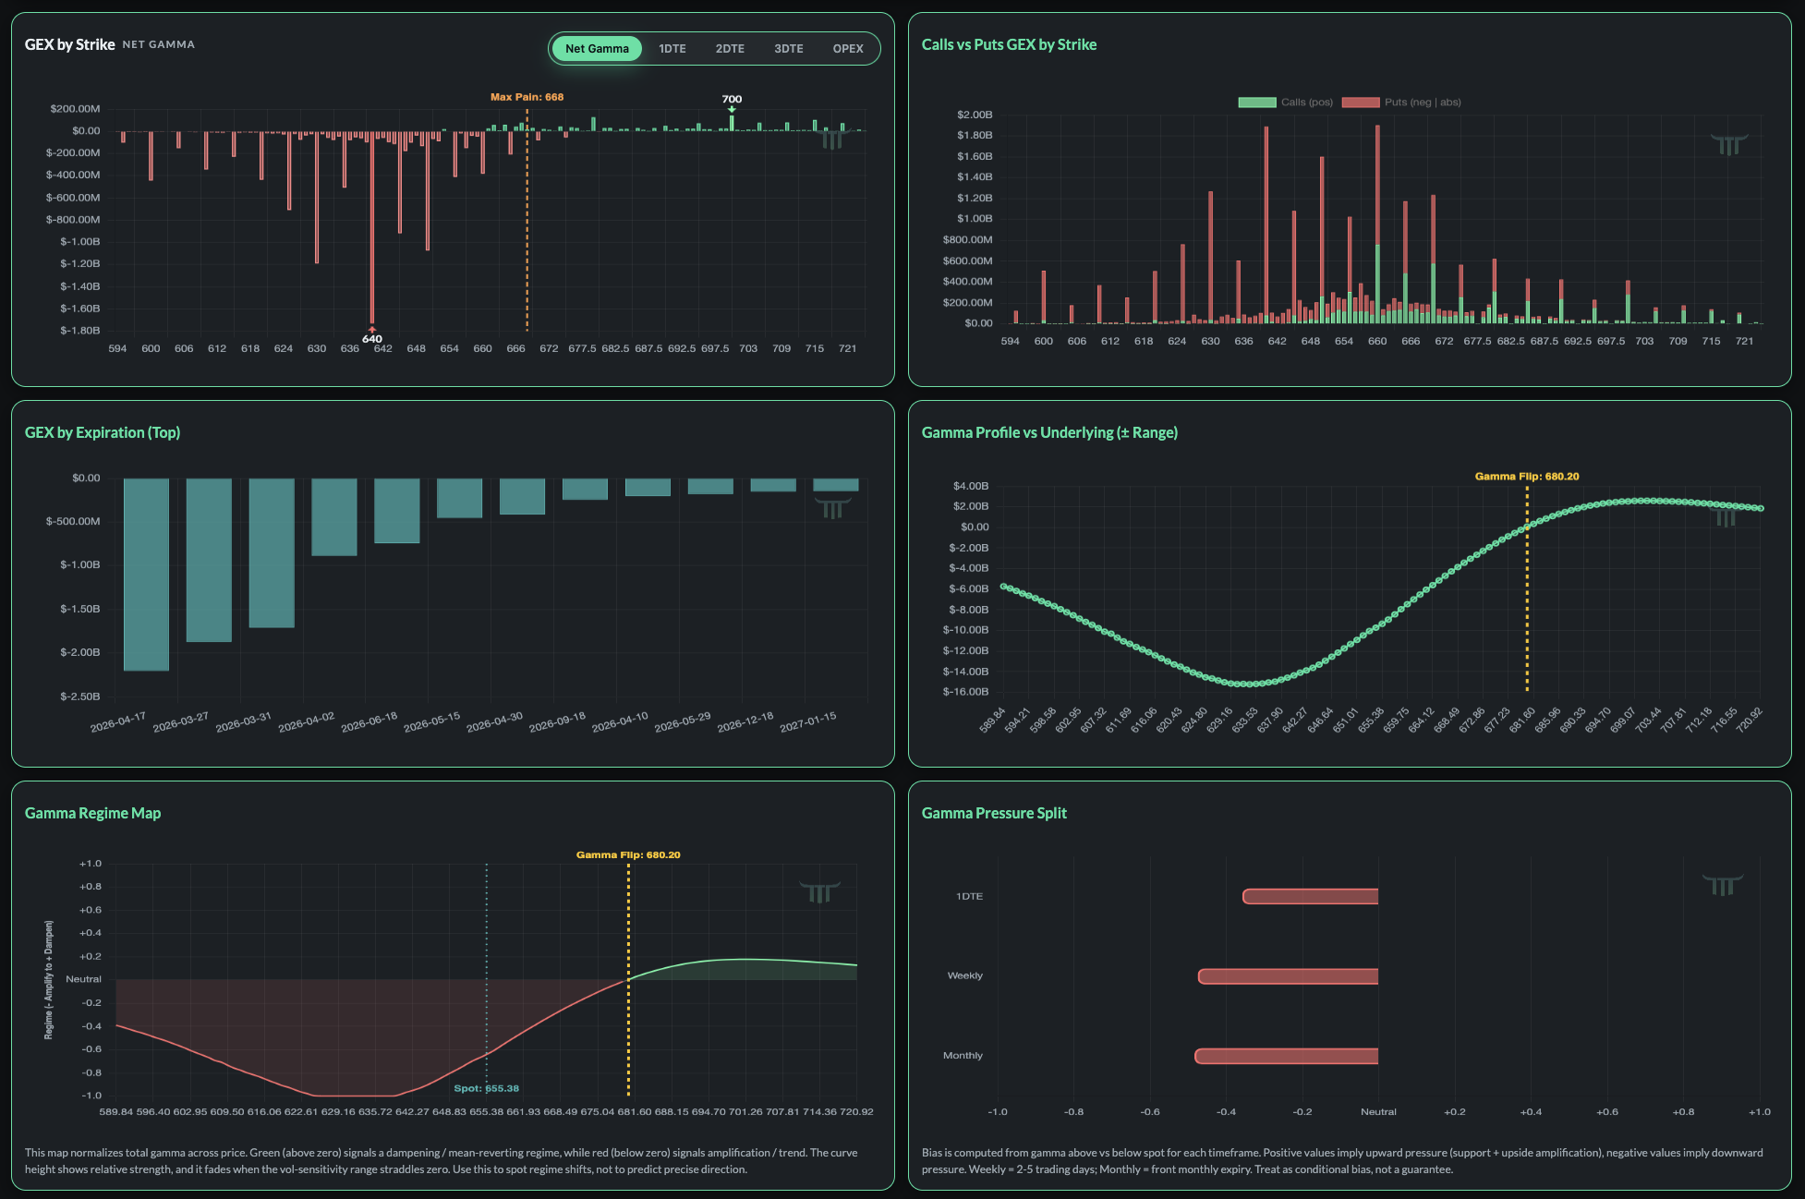Switch to the OPEX tab
Image resolution: width=1805 pixels, height=1199 pixels.
(x=848, y=49)
